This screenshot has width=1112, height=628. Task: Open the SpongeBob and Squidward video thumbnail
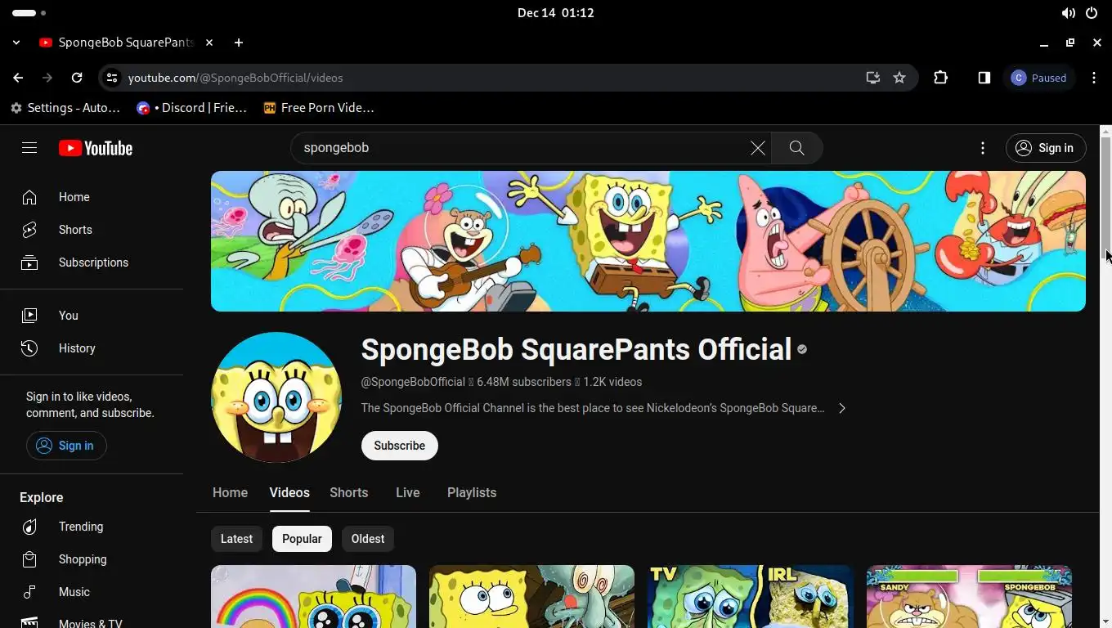(531, 597)
